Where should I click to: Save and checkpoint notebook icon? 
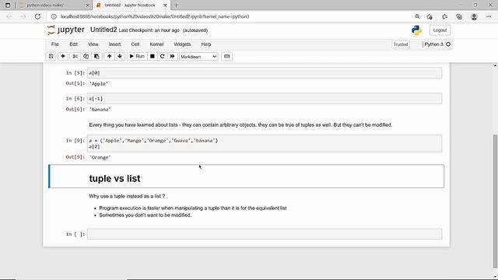click(x=51, y=57)
